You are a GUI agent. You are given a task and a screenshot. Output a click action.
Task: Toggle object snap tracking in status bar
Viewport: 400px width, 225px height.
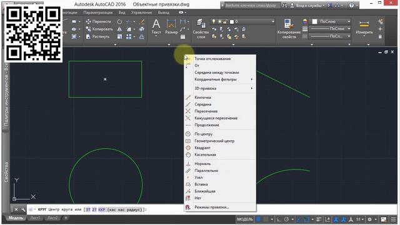299,219
